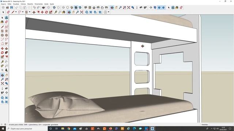234x131 pixels.
Task: Click the Print icon in the top toolbar
Action: 44,7
